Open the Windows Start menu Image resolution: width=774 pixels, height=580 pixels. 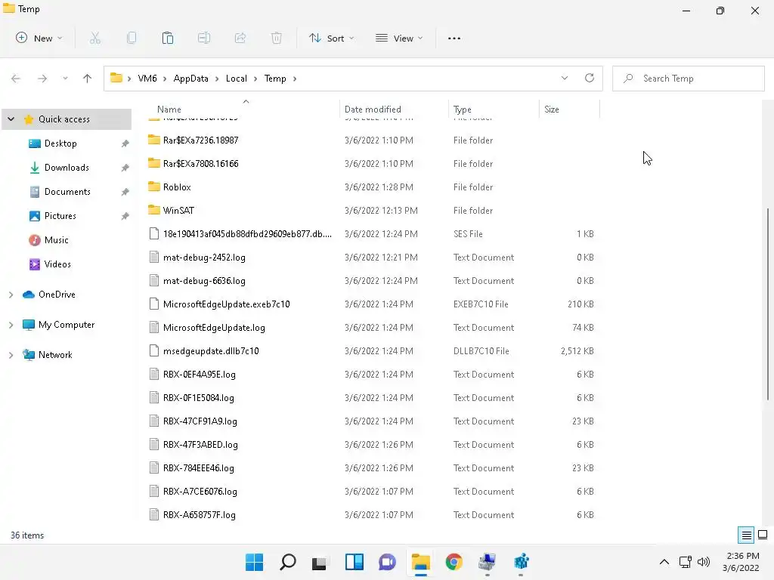pyautogui.click(x=254, y=562)
